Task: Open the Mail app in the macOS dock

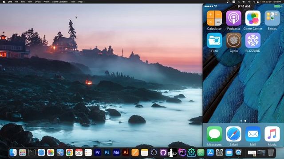Action: [229, 152]
